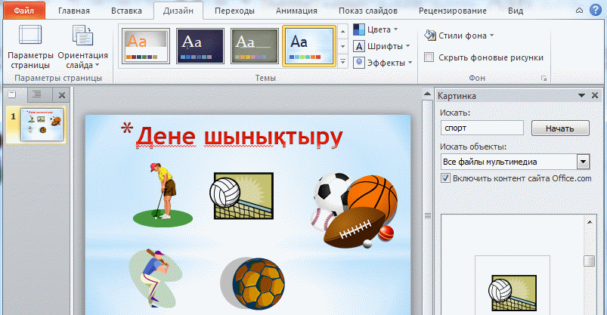Show the previous row of themes in the gallery
Image resolution: width=607 pixels, height=315 pixels.
[x=343, y=32]
